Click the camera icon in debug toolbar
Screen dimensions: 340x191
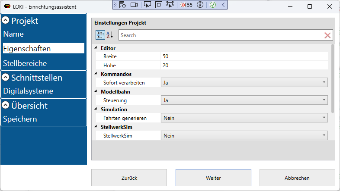(x=134, y=5)
